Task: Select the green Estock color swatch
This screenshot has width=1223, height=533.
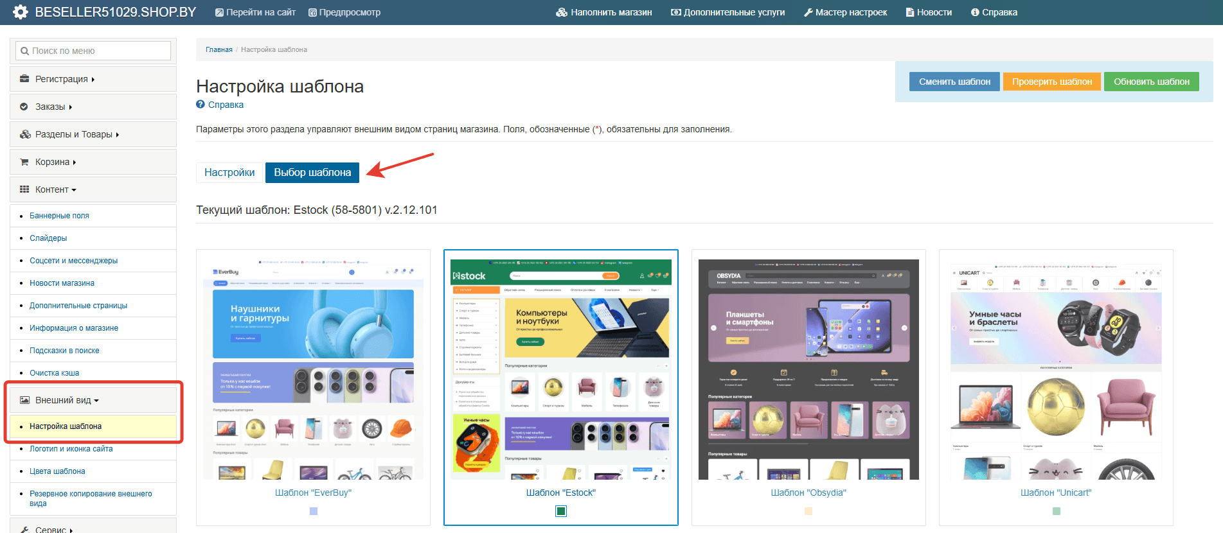Action: pyautogui.click(x=561, y=511)
